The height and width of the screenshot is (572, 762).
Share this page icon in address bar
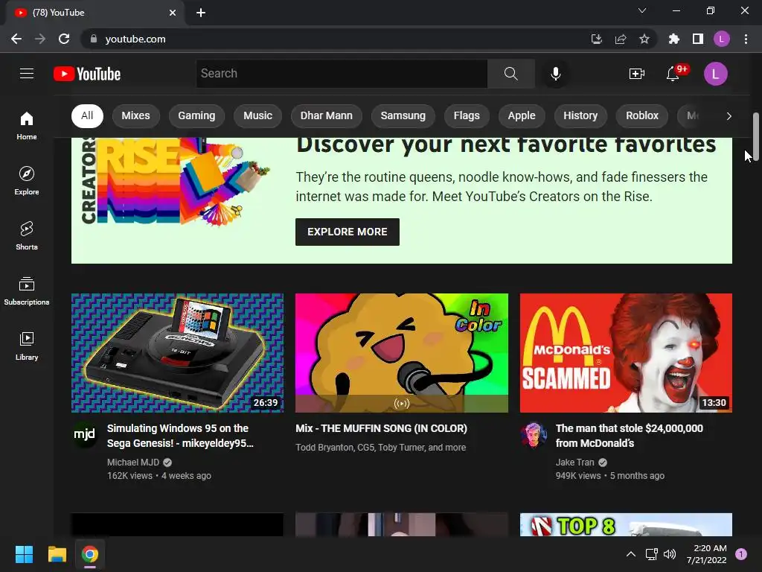click(621, 39)
